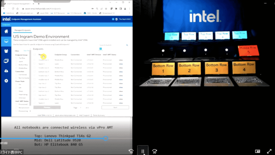Select the Intel Endpoint Management browser tab

coord(19,3)
